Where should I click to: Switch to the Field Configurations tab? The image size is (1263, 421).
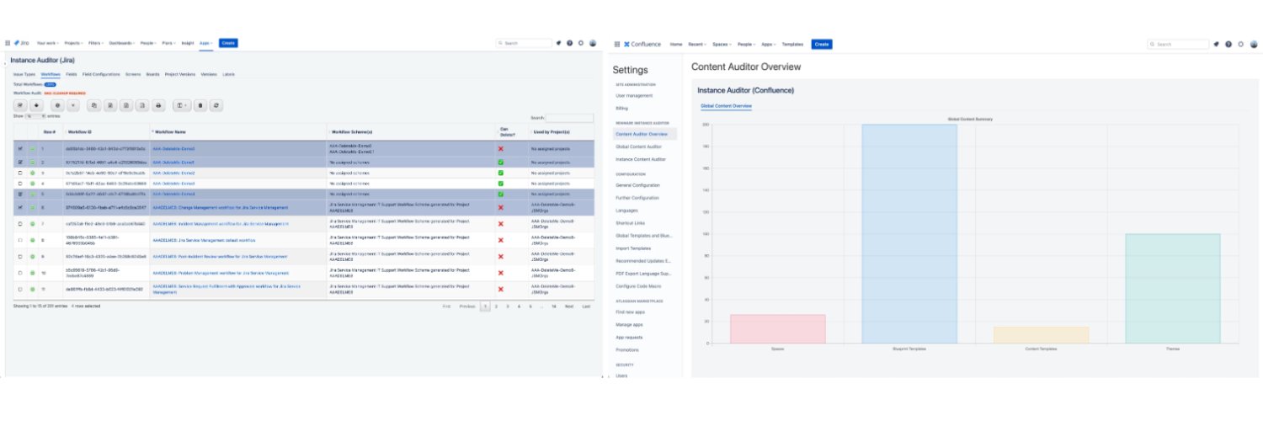coord(101,74)
